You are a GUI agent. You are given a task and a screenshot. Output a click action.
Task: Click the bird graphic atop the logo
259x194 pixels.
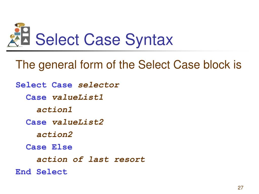click(20, 25)
